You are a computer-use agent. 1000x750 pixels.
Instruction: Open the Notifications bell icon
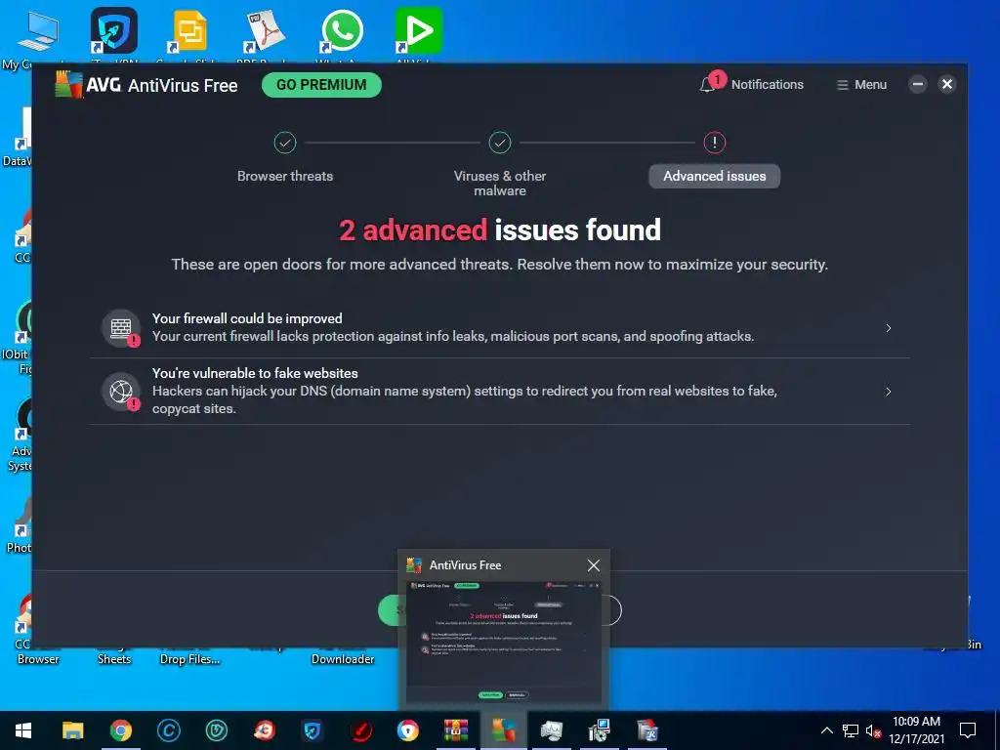point(707,85)
